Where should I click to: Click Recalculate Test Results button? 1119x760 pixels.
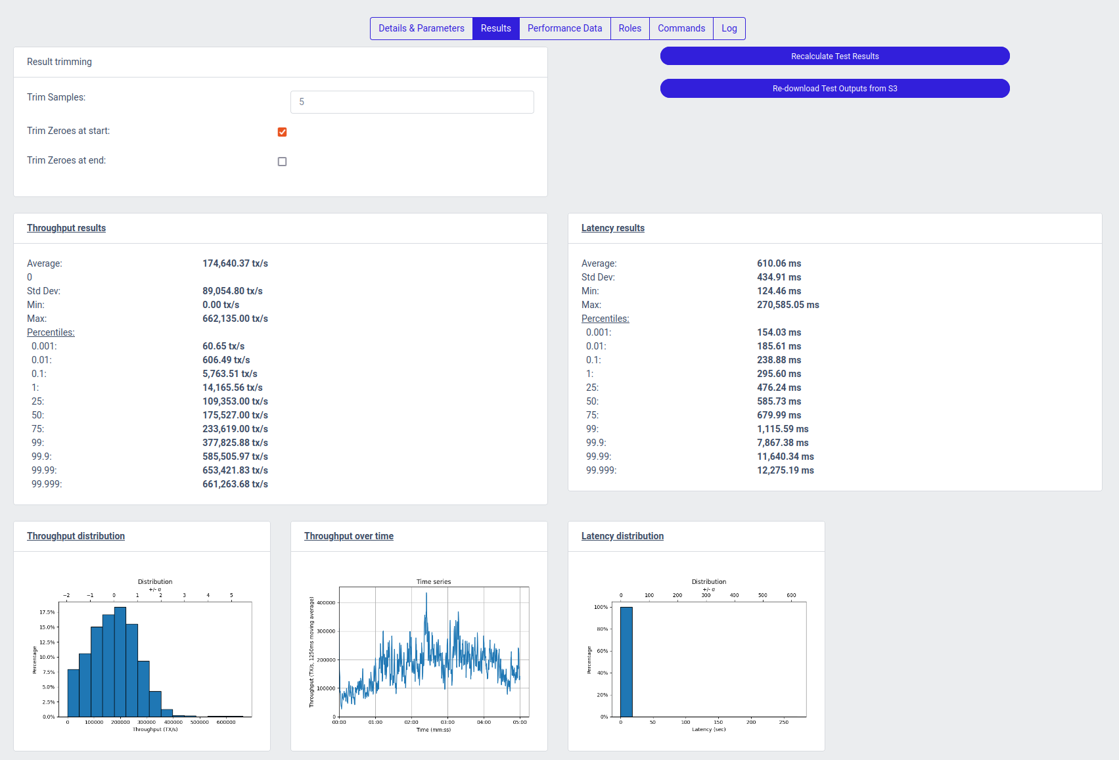pos(834,56)
